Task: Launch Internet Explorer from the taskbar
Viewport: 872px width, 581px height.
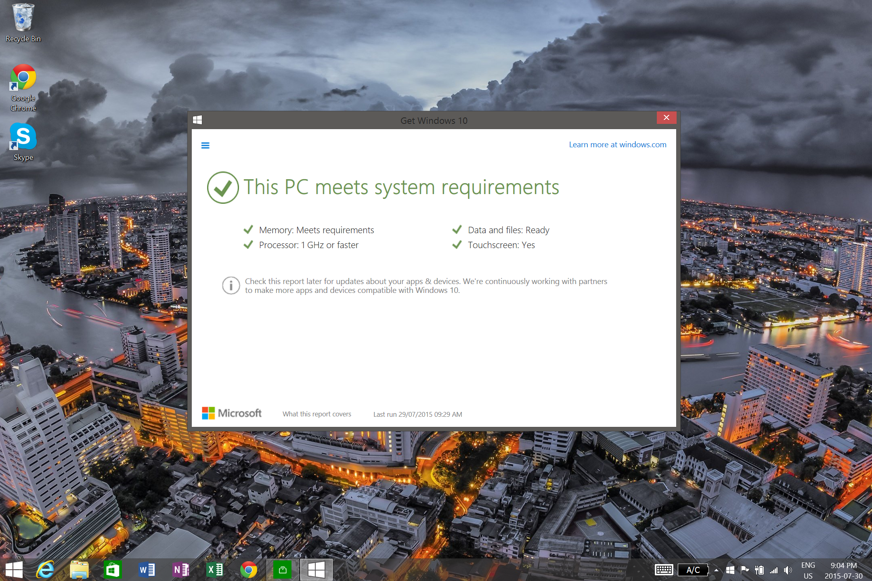Action: [x=45, y=570]
